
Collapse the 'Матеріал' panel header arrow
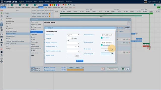coord(46,28)
